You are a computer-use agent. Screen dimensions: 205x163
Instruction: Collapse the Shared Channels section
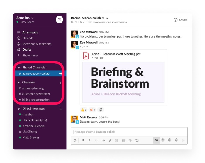(19, 68)
